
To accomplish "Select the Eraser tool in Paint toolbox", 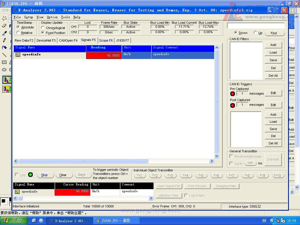I will (x=4, y=26).
